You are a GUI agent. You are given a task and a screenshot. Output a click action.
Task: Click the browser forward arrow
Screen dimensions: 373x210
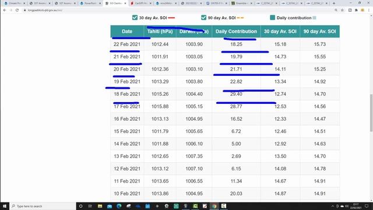click(x=11, y=10)
